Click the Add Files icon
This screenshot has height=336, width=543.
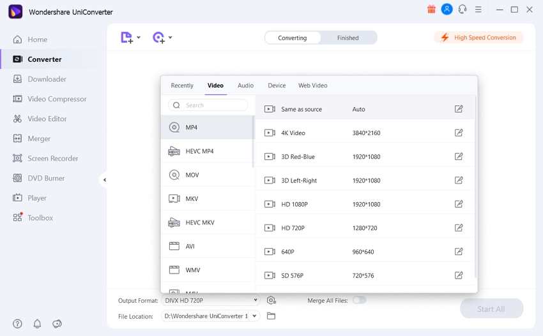127,38
